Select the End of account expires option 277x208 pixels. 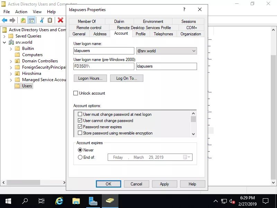pyautogui.click(x=80, y=157)
